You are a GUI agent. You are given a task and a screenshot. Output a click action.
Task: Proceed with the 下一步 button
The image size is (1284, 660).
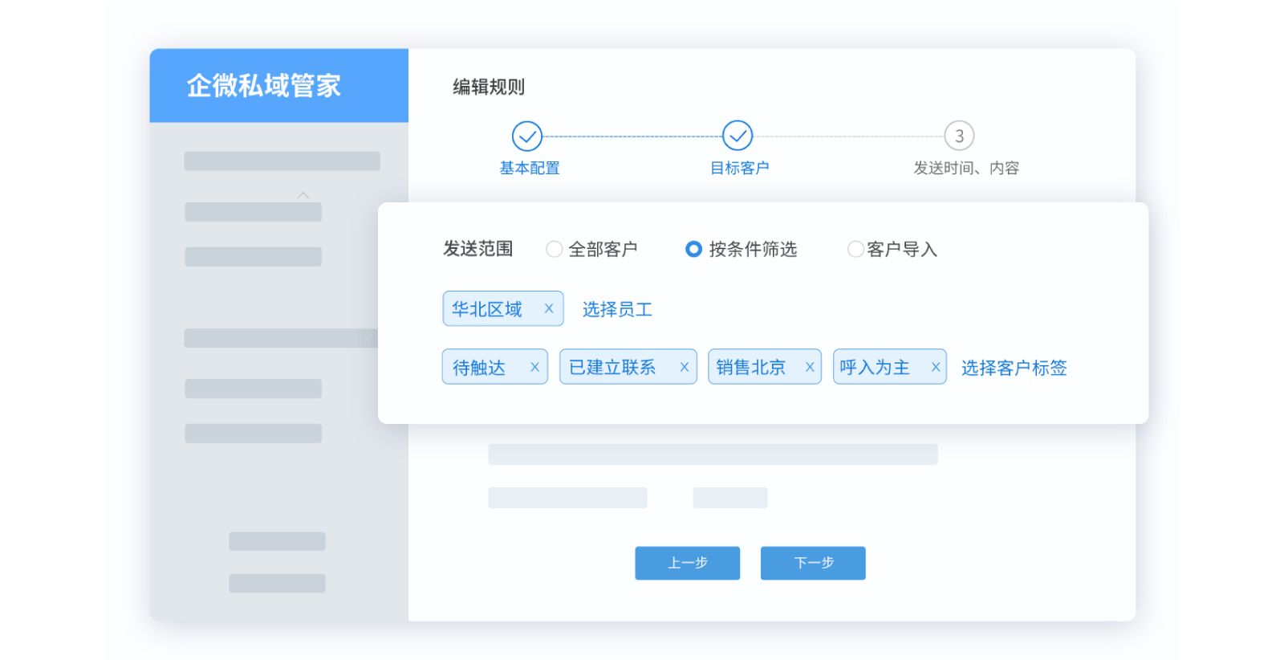pyautogui.click(x=813, y=563)
